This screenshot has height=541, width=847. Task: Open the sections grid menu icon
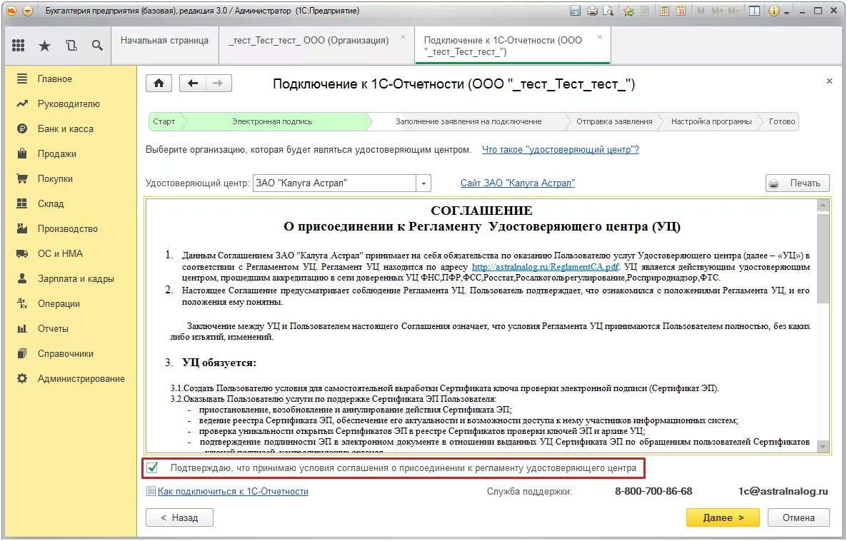[19, 46]
